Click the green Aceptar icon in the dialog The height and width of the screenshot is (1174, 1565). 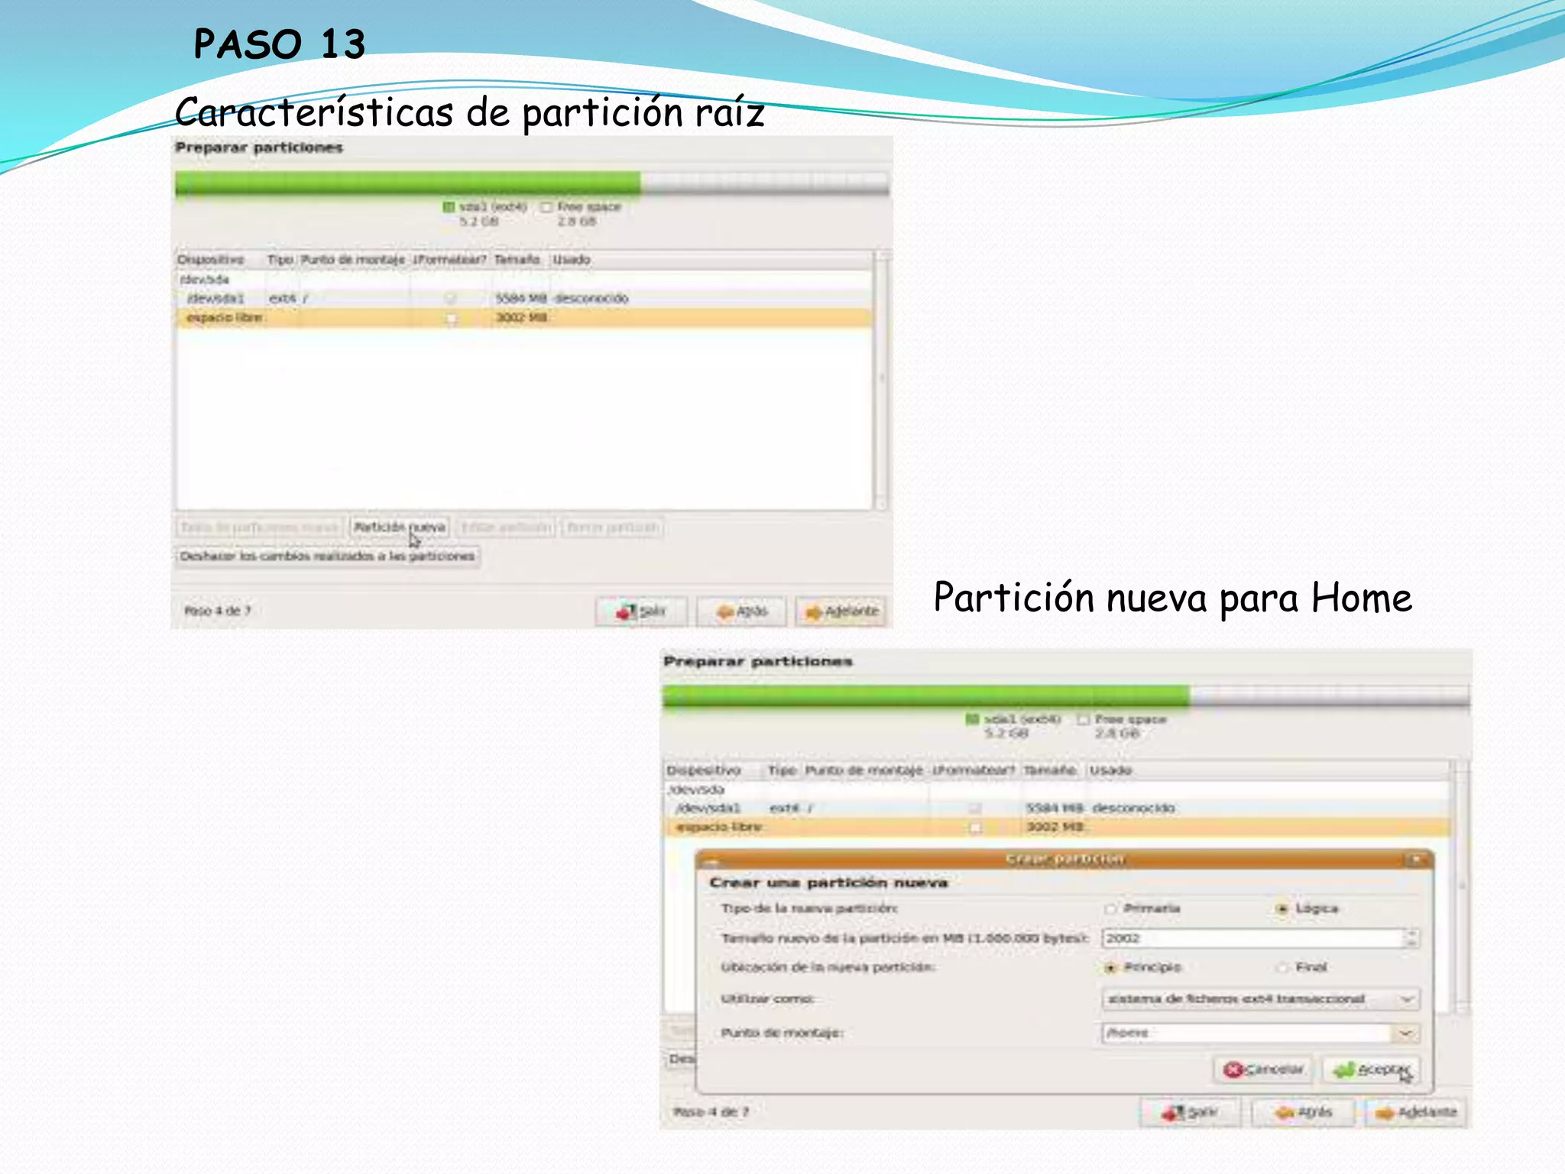point(1344,1069)
